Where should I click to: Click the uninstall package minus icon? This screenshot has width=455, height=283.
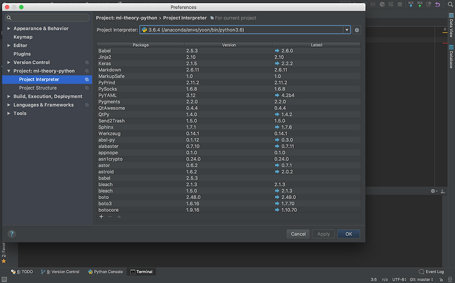tap(110, 216)
